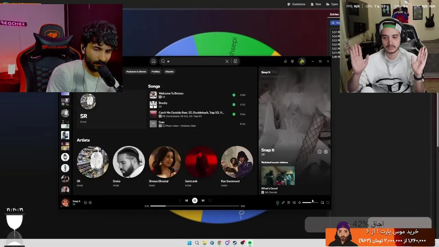
Task: Toggle the Now Playing view icon
Action: pos(277,202)
